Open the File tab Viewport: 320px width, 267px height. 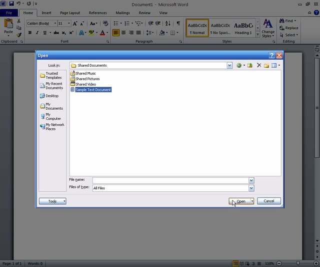pos(9,13)
